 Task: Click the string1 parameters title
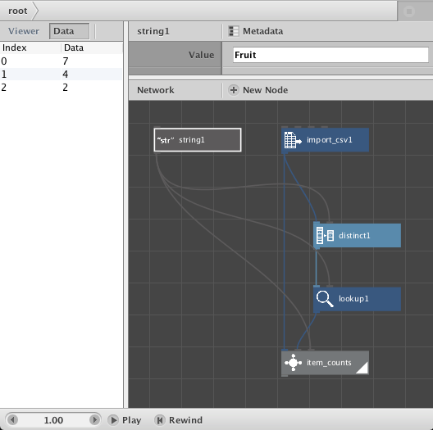pos(153,31)
